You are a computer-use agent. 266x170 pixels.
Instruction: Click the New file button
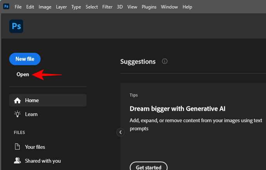click(x=25, y=59)
